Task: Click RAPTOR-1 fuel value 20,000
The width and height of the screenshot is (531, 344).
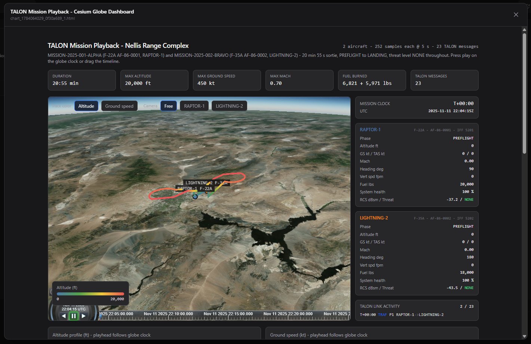Action: coord(467,184)
